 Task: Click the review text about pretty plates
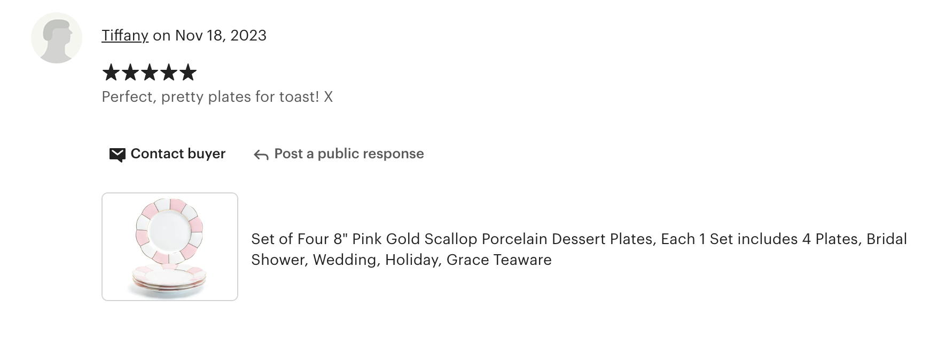[x=210, y=97]
